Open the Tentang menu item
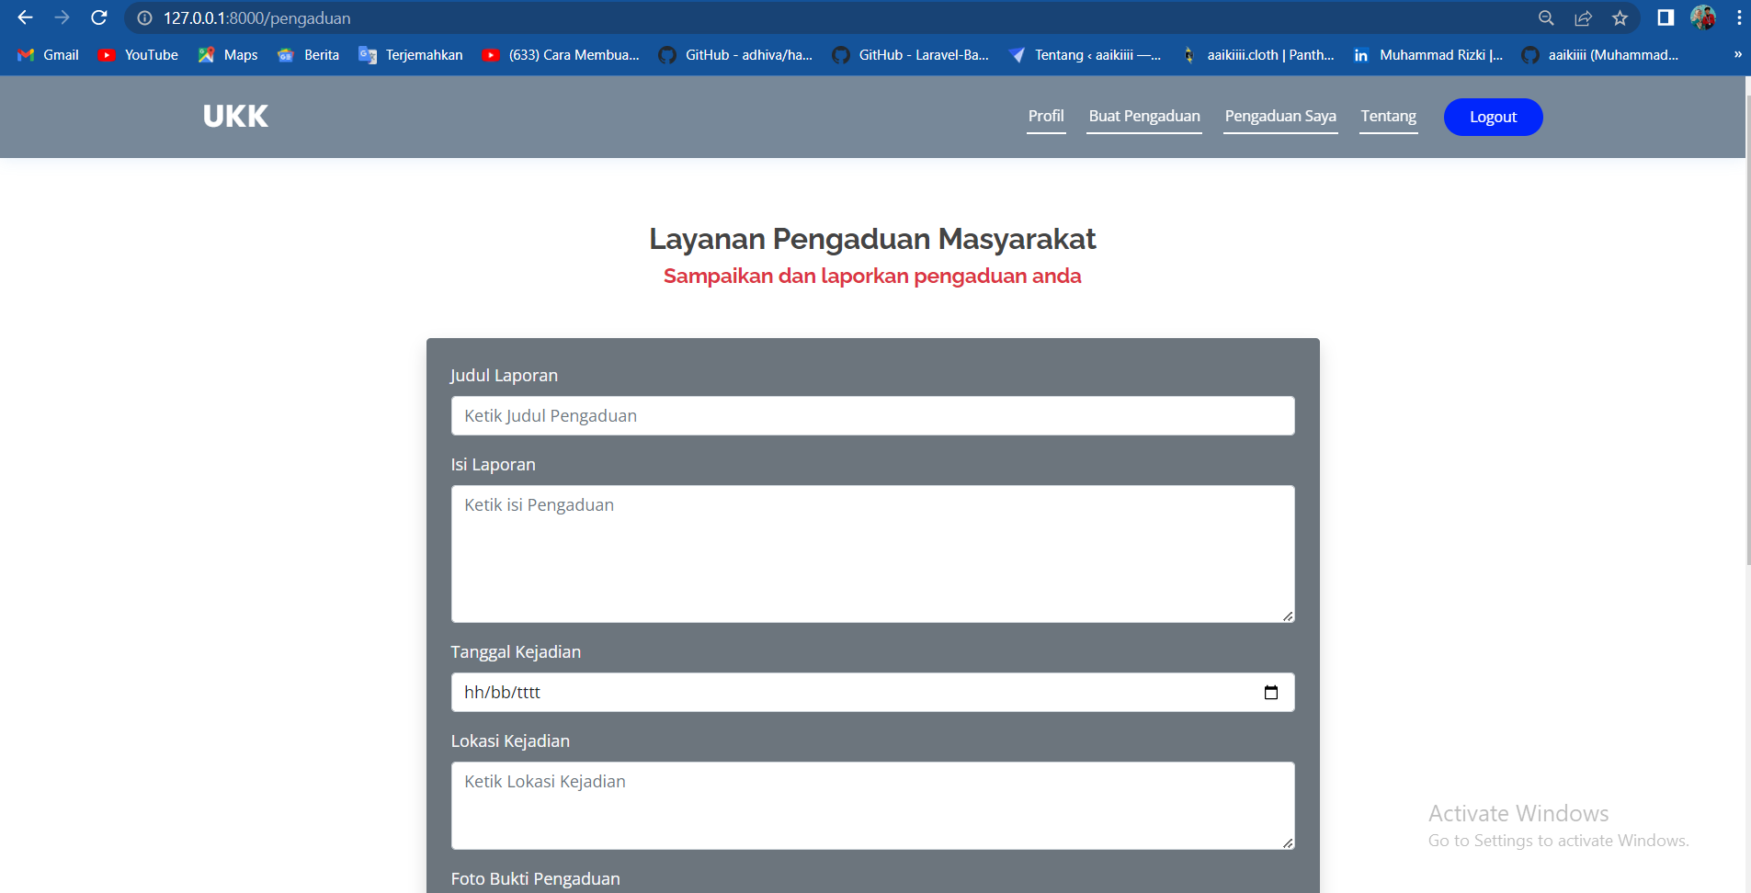The width and height of the screenshot is (1751, 893). [x=1389, y=117]
